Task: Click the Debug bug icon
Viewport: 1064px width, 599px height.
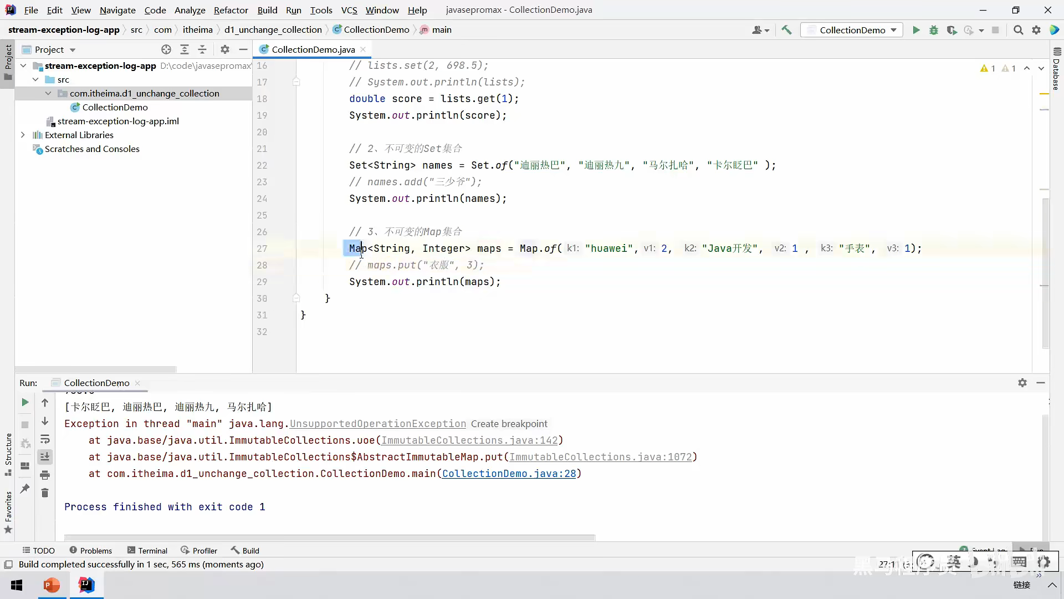Action: point(934,30)
